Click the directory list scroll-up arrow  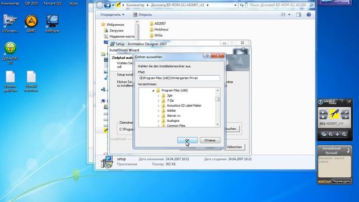coord(218,90)
